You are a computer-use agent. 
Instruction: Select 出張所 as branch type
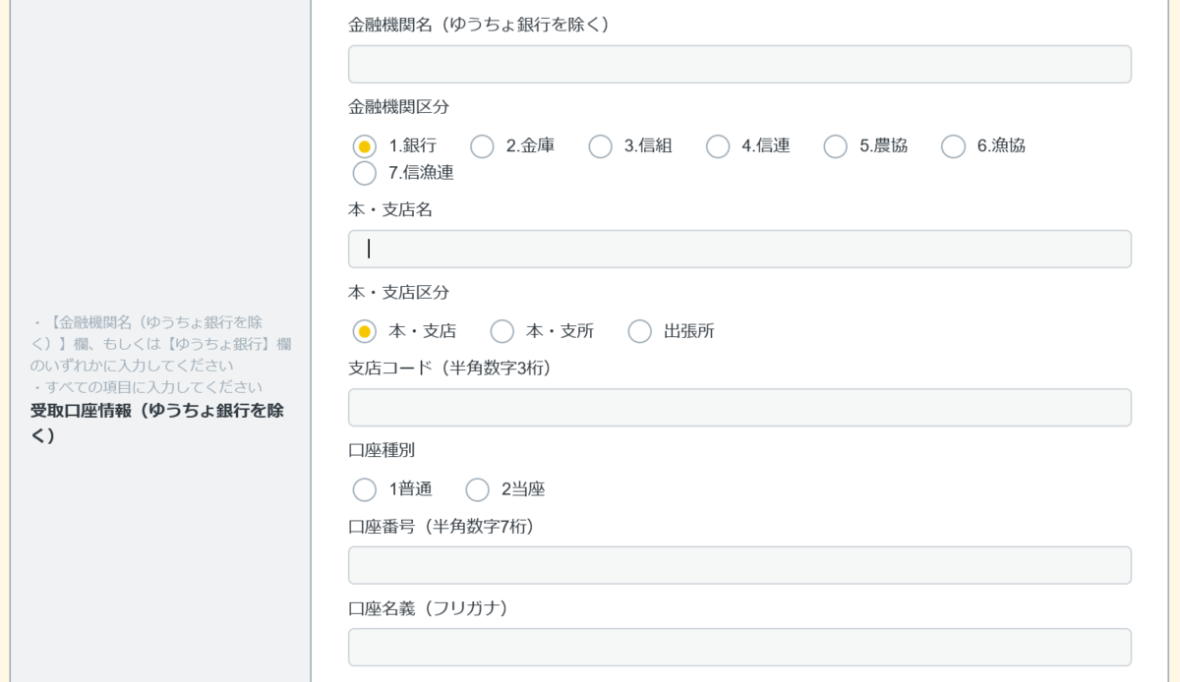tap(640, 331)
